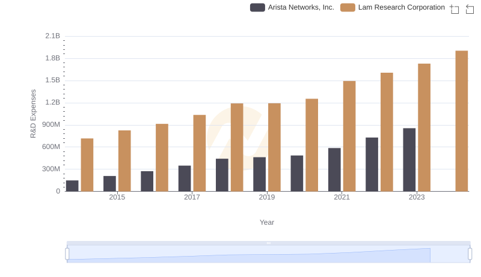Viewport: 481px width, 277px height.
Task: Click the Lam Research bar for 2021
Action: click(349, 136)
